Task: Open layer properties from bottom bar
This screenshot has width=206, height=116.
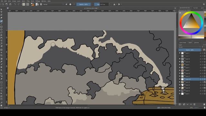Action: tap(194, 104)
